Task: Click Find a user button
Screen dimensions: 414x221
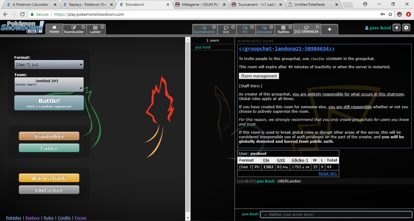Action: (x=49, y=190)
